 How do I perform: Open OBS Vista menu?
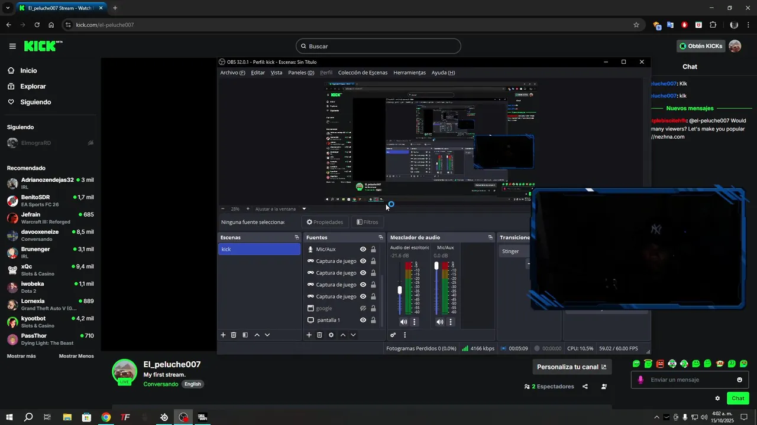[x=276, y=73]
